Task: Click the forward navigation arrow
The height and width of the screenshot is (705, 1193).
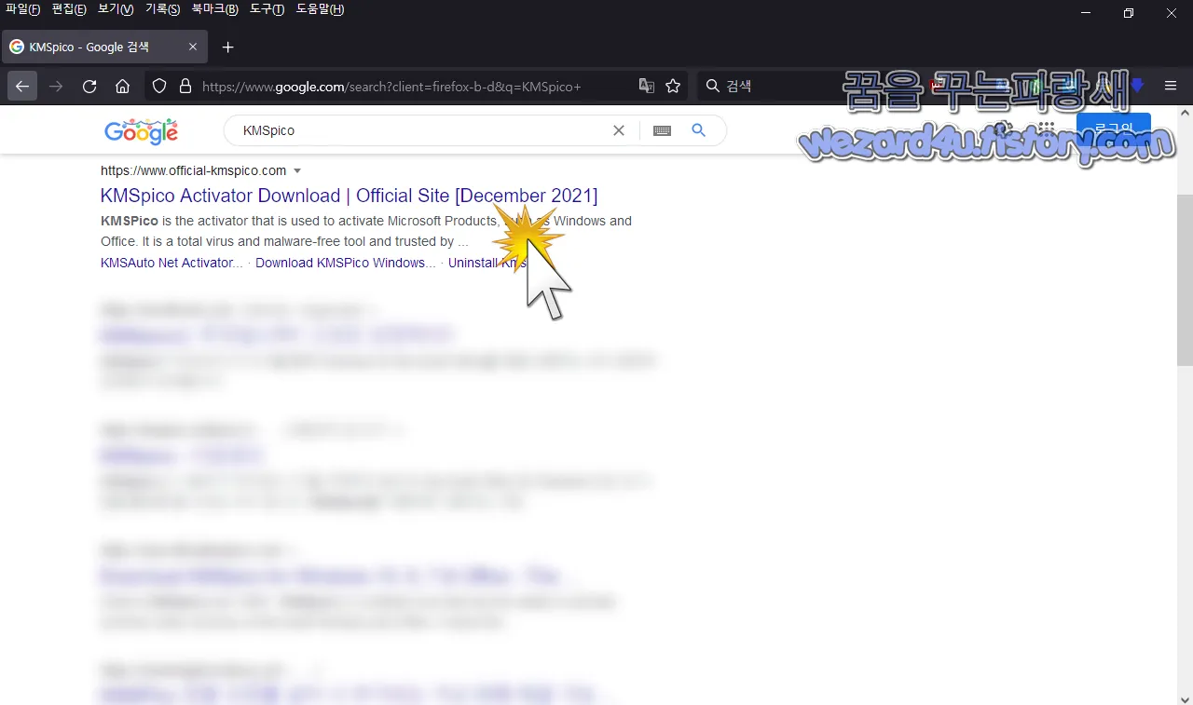Action: pyautogui.click(x=56, y=86)
